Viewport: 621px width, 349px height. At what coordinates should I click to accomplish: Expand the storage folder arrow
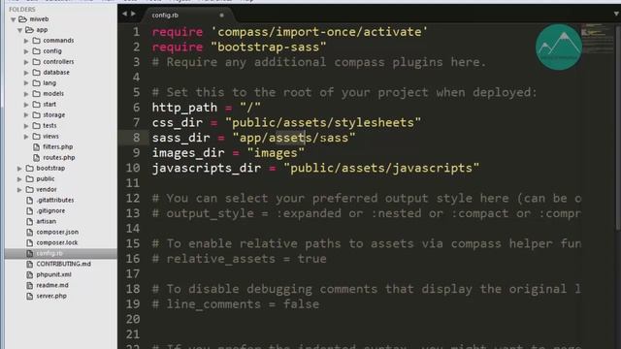click(x=26, y=115)
